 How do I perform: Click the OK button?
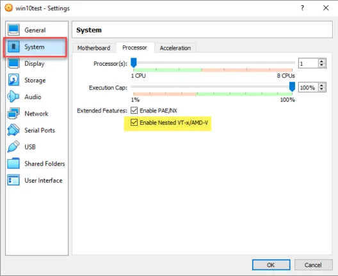(271, 264)
